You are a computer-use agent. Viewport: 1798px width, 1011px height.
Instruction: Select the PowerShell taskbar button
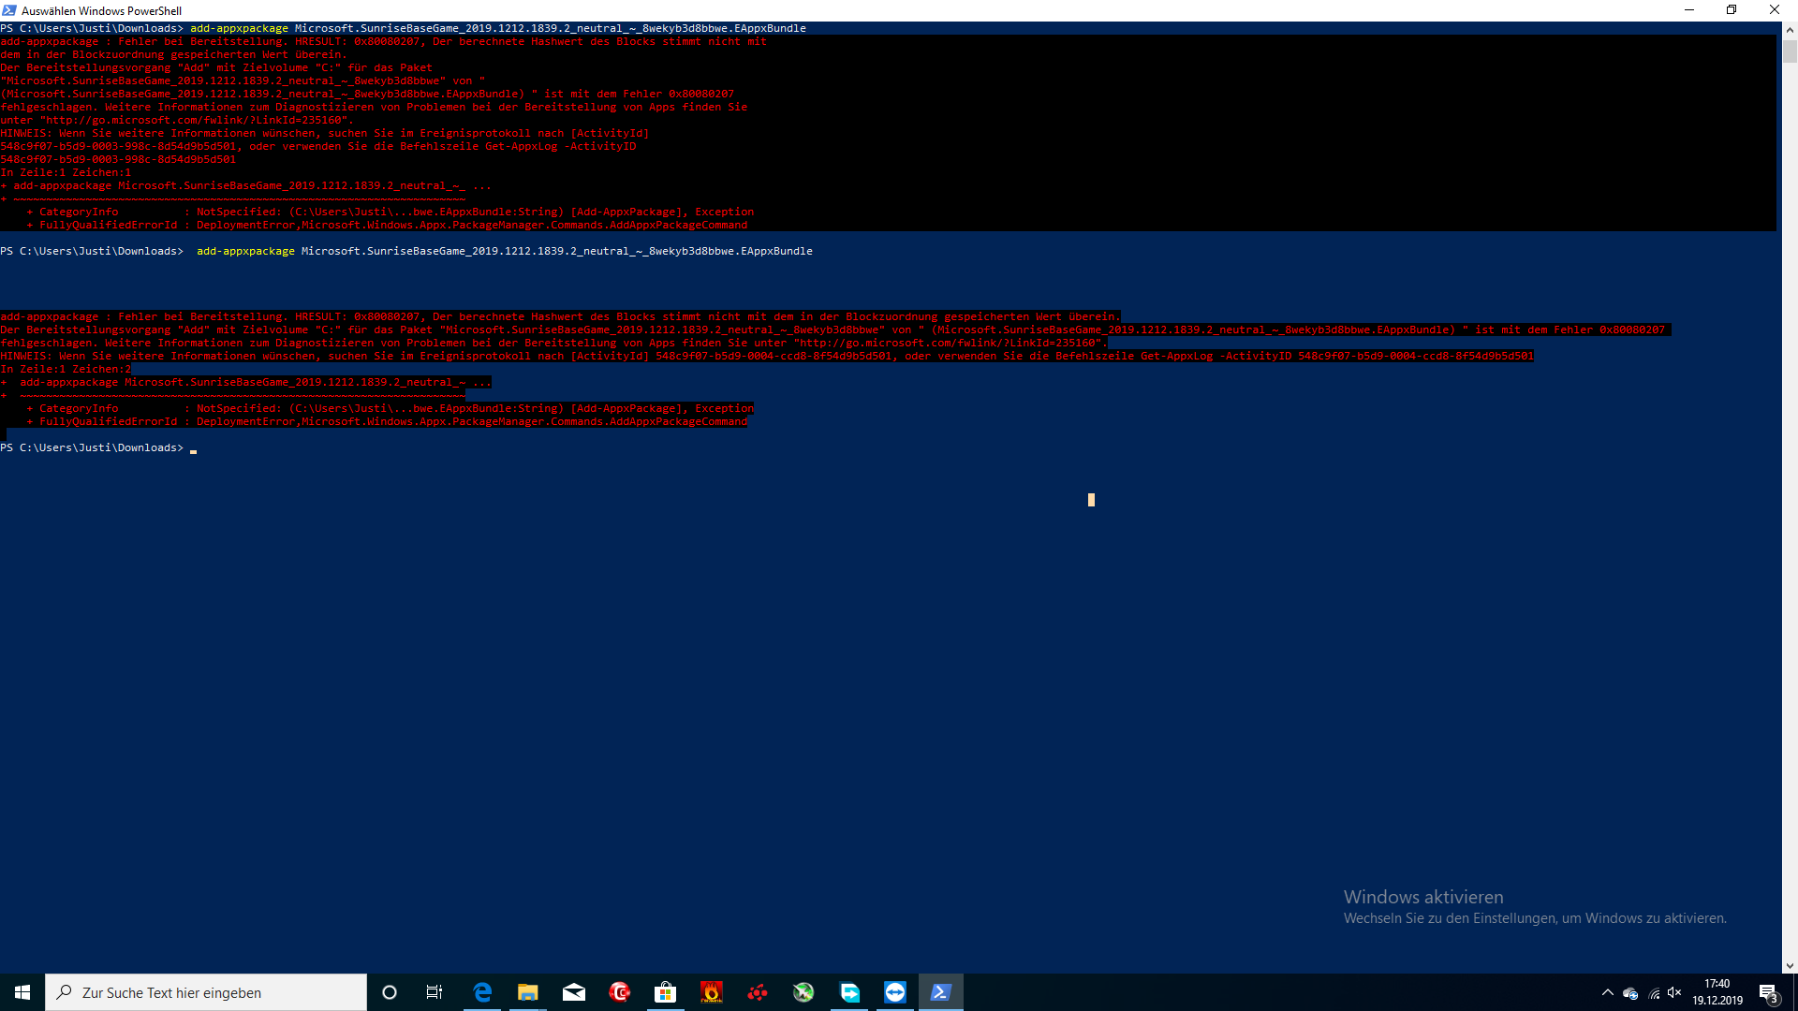point(941,992)
